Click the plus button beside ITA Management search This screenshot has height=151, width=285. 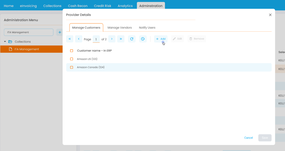coord(60,32)
